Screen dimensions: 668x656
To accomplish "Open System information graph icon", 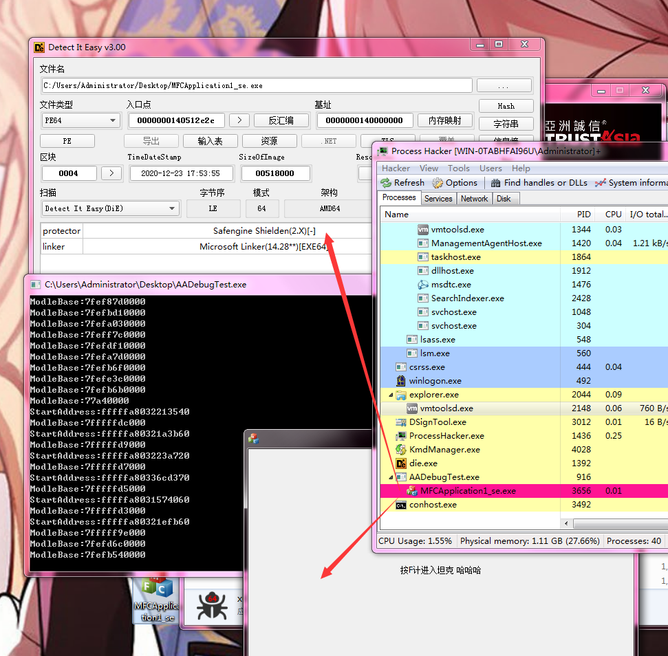I will coord(601,183).
